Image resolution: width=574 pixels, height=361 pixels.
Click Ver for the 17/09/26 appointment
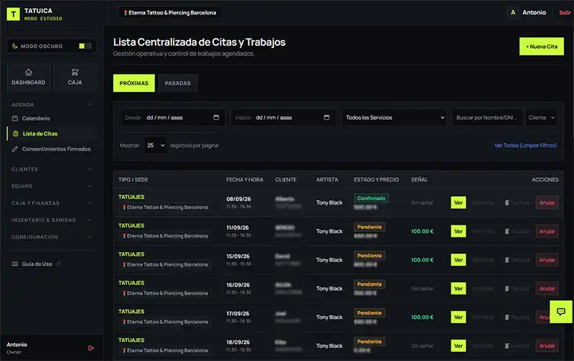tap(458, 317)
